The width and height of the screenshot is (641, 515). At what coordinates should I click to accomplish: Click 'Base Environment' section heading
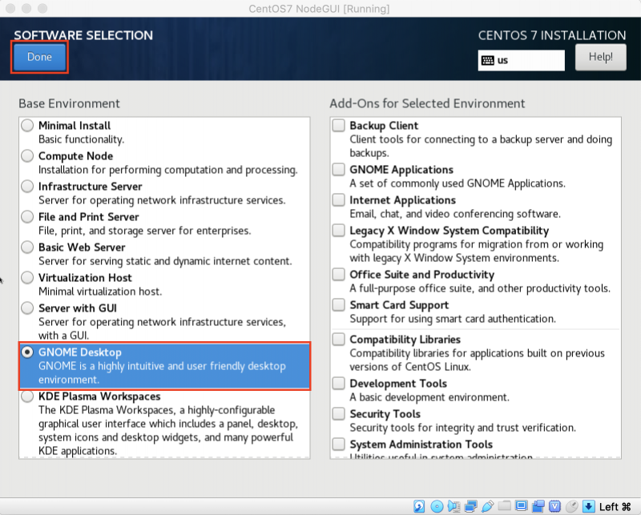tap(69, 103)
